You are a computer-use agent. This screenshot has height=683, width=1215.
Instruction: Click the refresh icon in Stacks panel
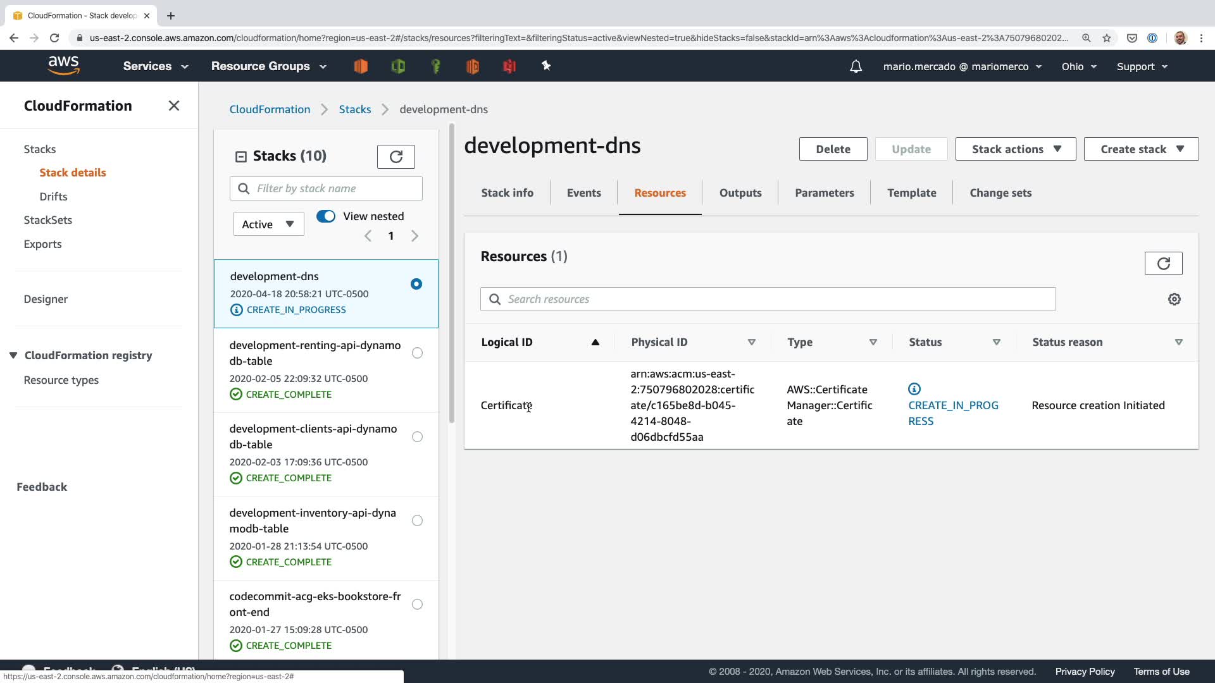(396, 157)
